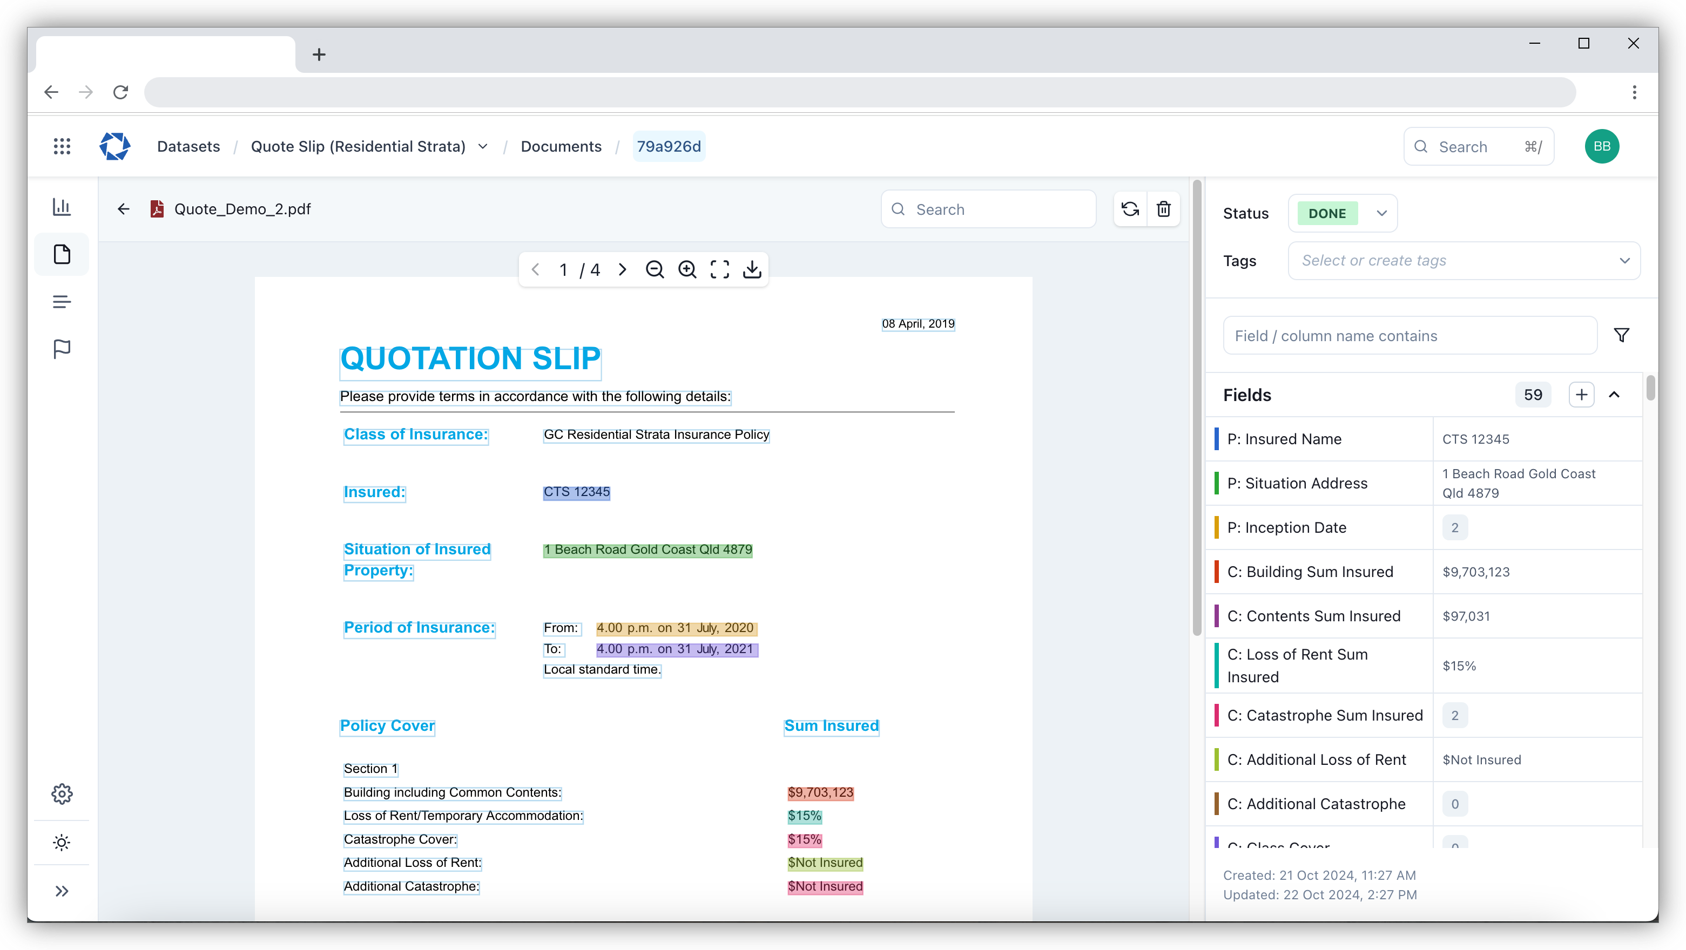The width and height of the screenshot is (1686, 950).
Task: Open the flag section in sidebar
Action: tap(62, 349)
